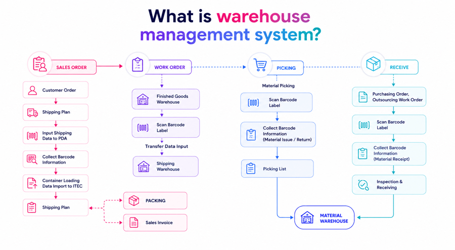Click the clipboard icon on the bottom Shipping Plan

click(32, 207)
